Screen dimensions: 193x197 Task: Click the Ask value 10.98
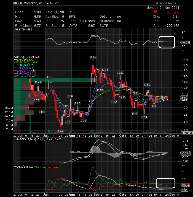pyautogui.click(x=60, y=12)
